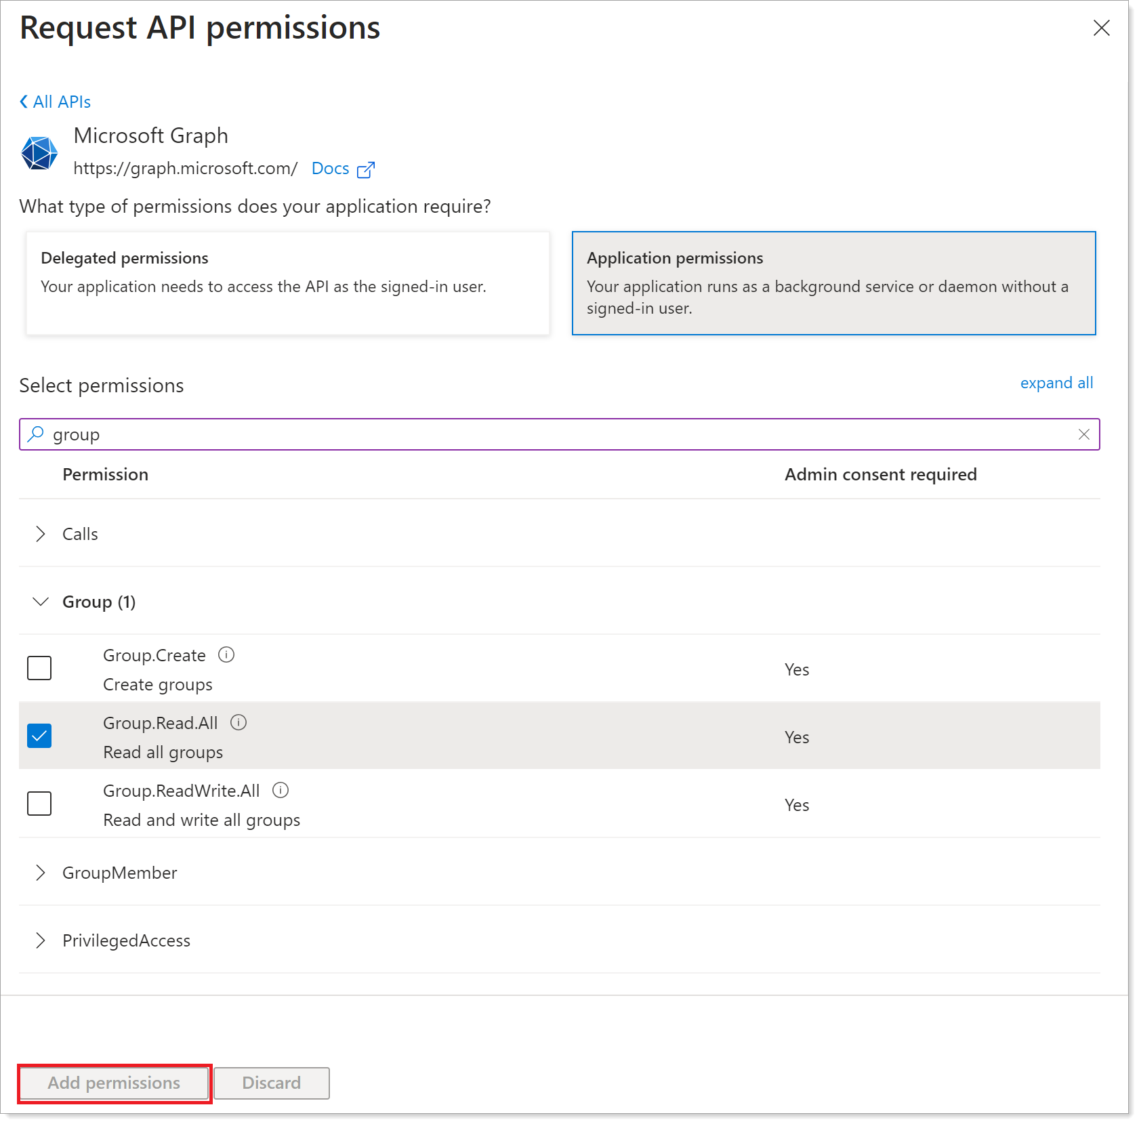Click the Admin consent required column header

[x=880, y=474]
